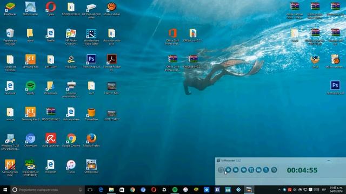Open Photoshop shortcut at right desktop edge
Viewport: 346px width, 194px height.
coord(335,88)
